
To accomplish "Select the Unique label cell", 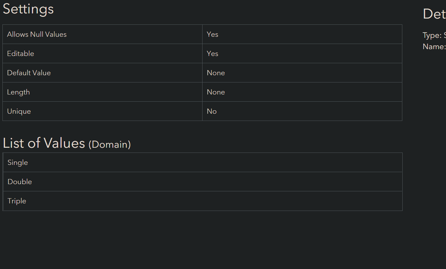I will [x=19, y=111].
